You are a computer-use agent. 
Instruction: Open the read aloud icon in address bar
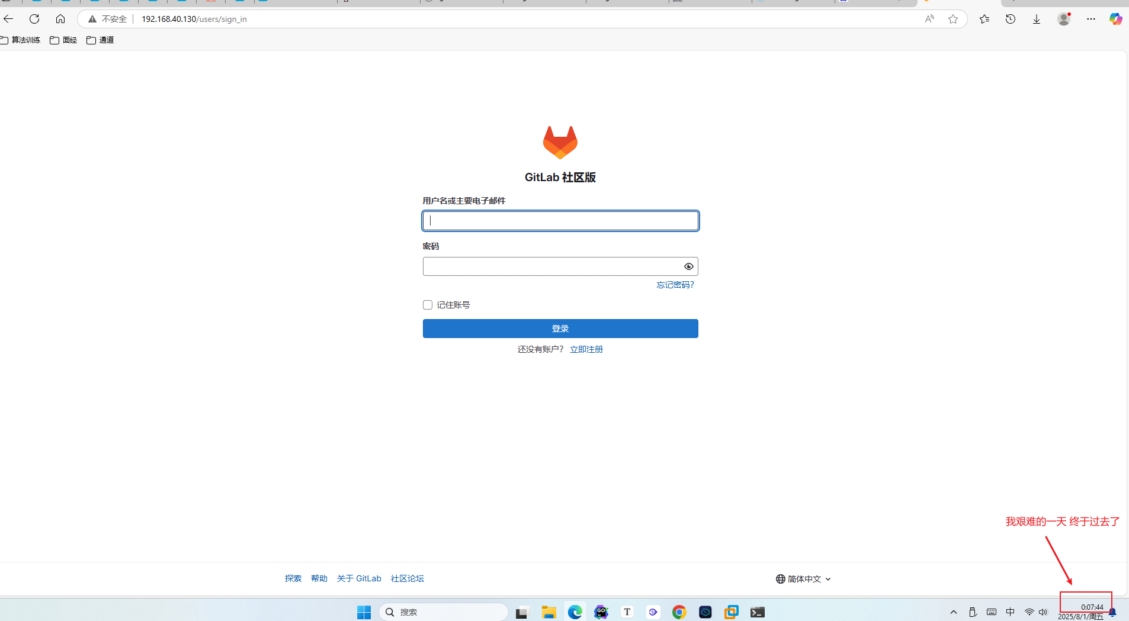point(929,19)
